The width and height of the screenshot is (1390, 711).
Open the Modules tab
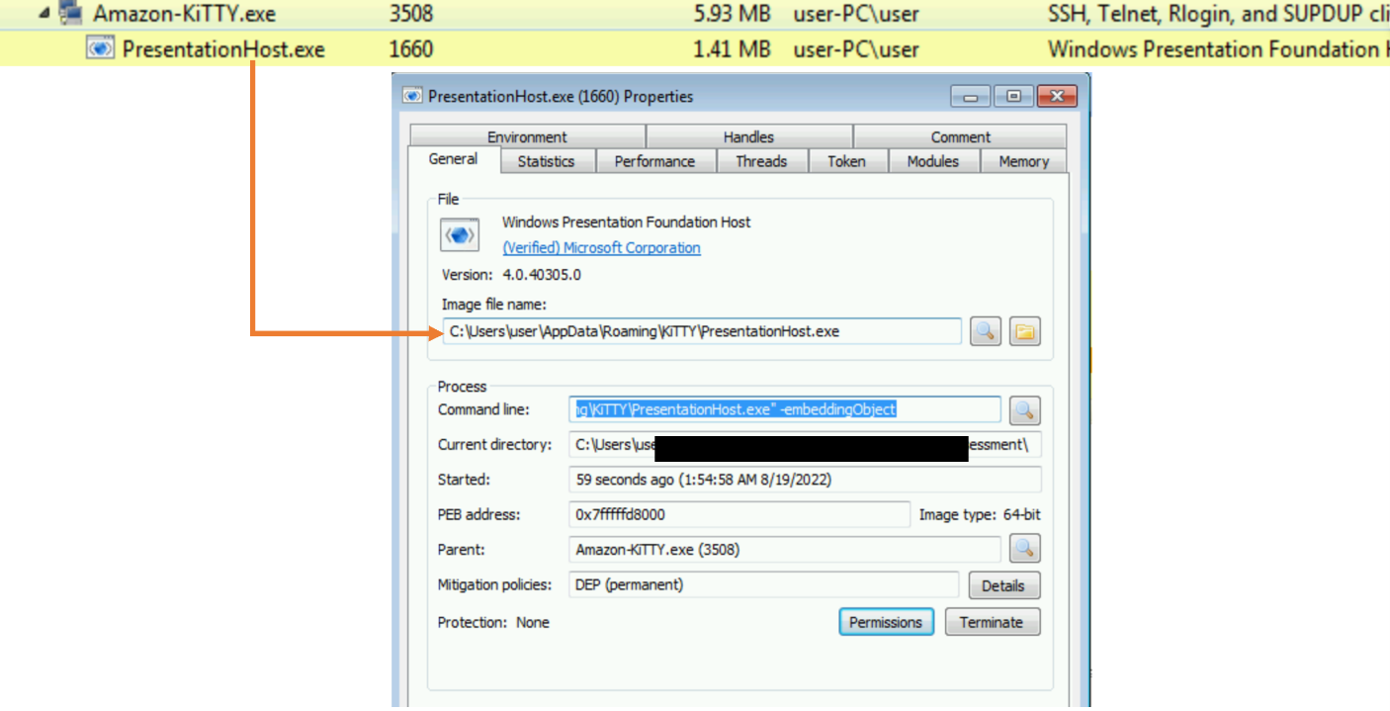pos(932,160)
